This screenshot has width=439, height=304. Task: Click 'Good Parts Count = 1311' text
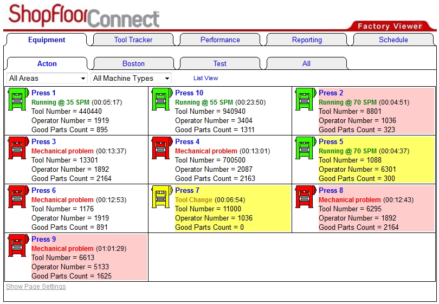point(215,130)
